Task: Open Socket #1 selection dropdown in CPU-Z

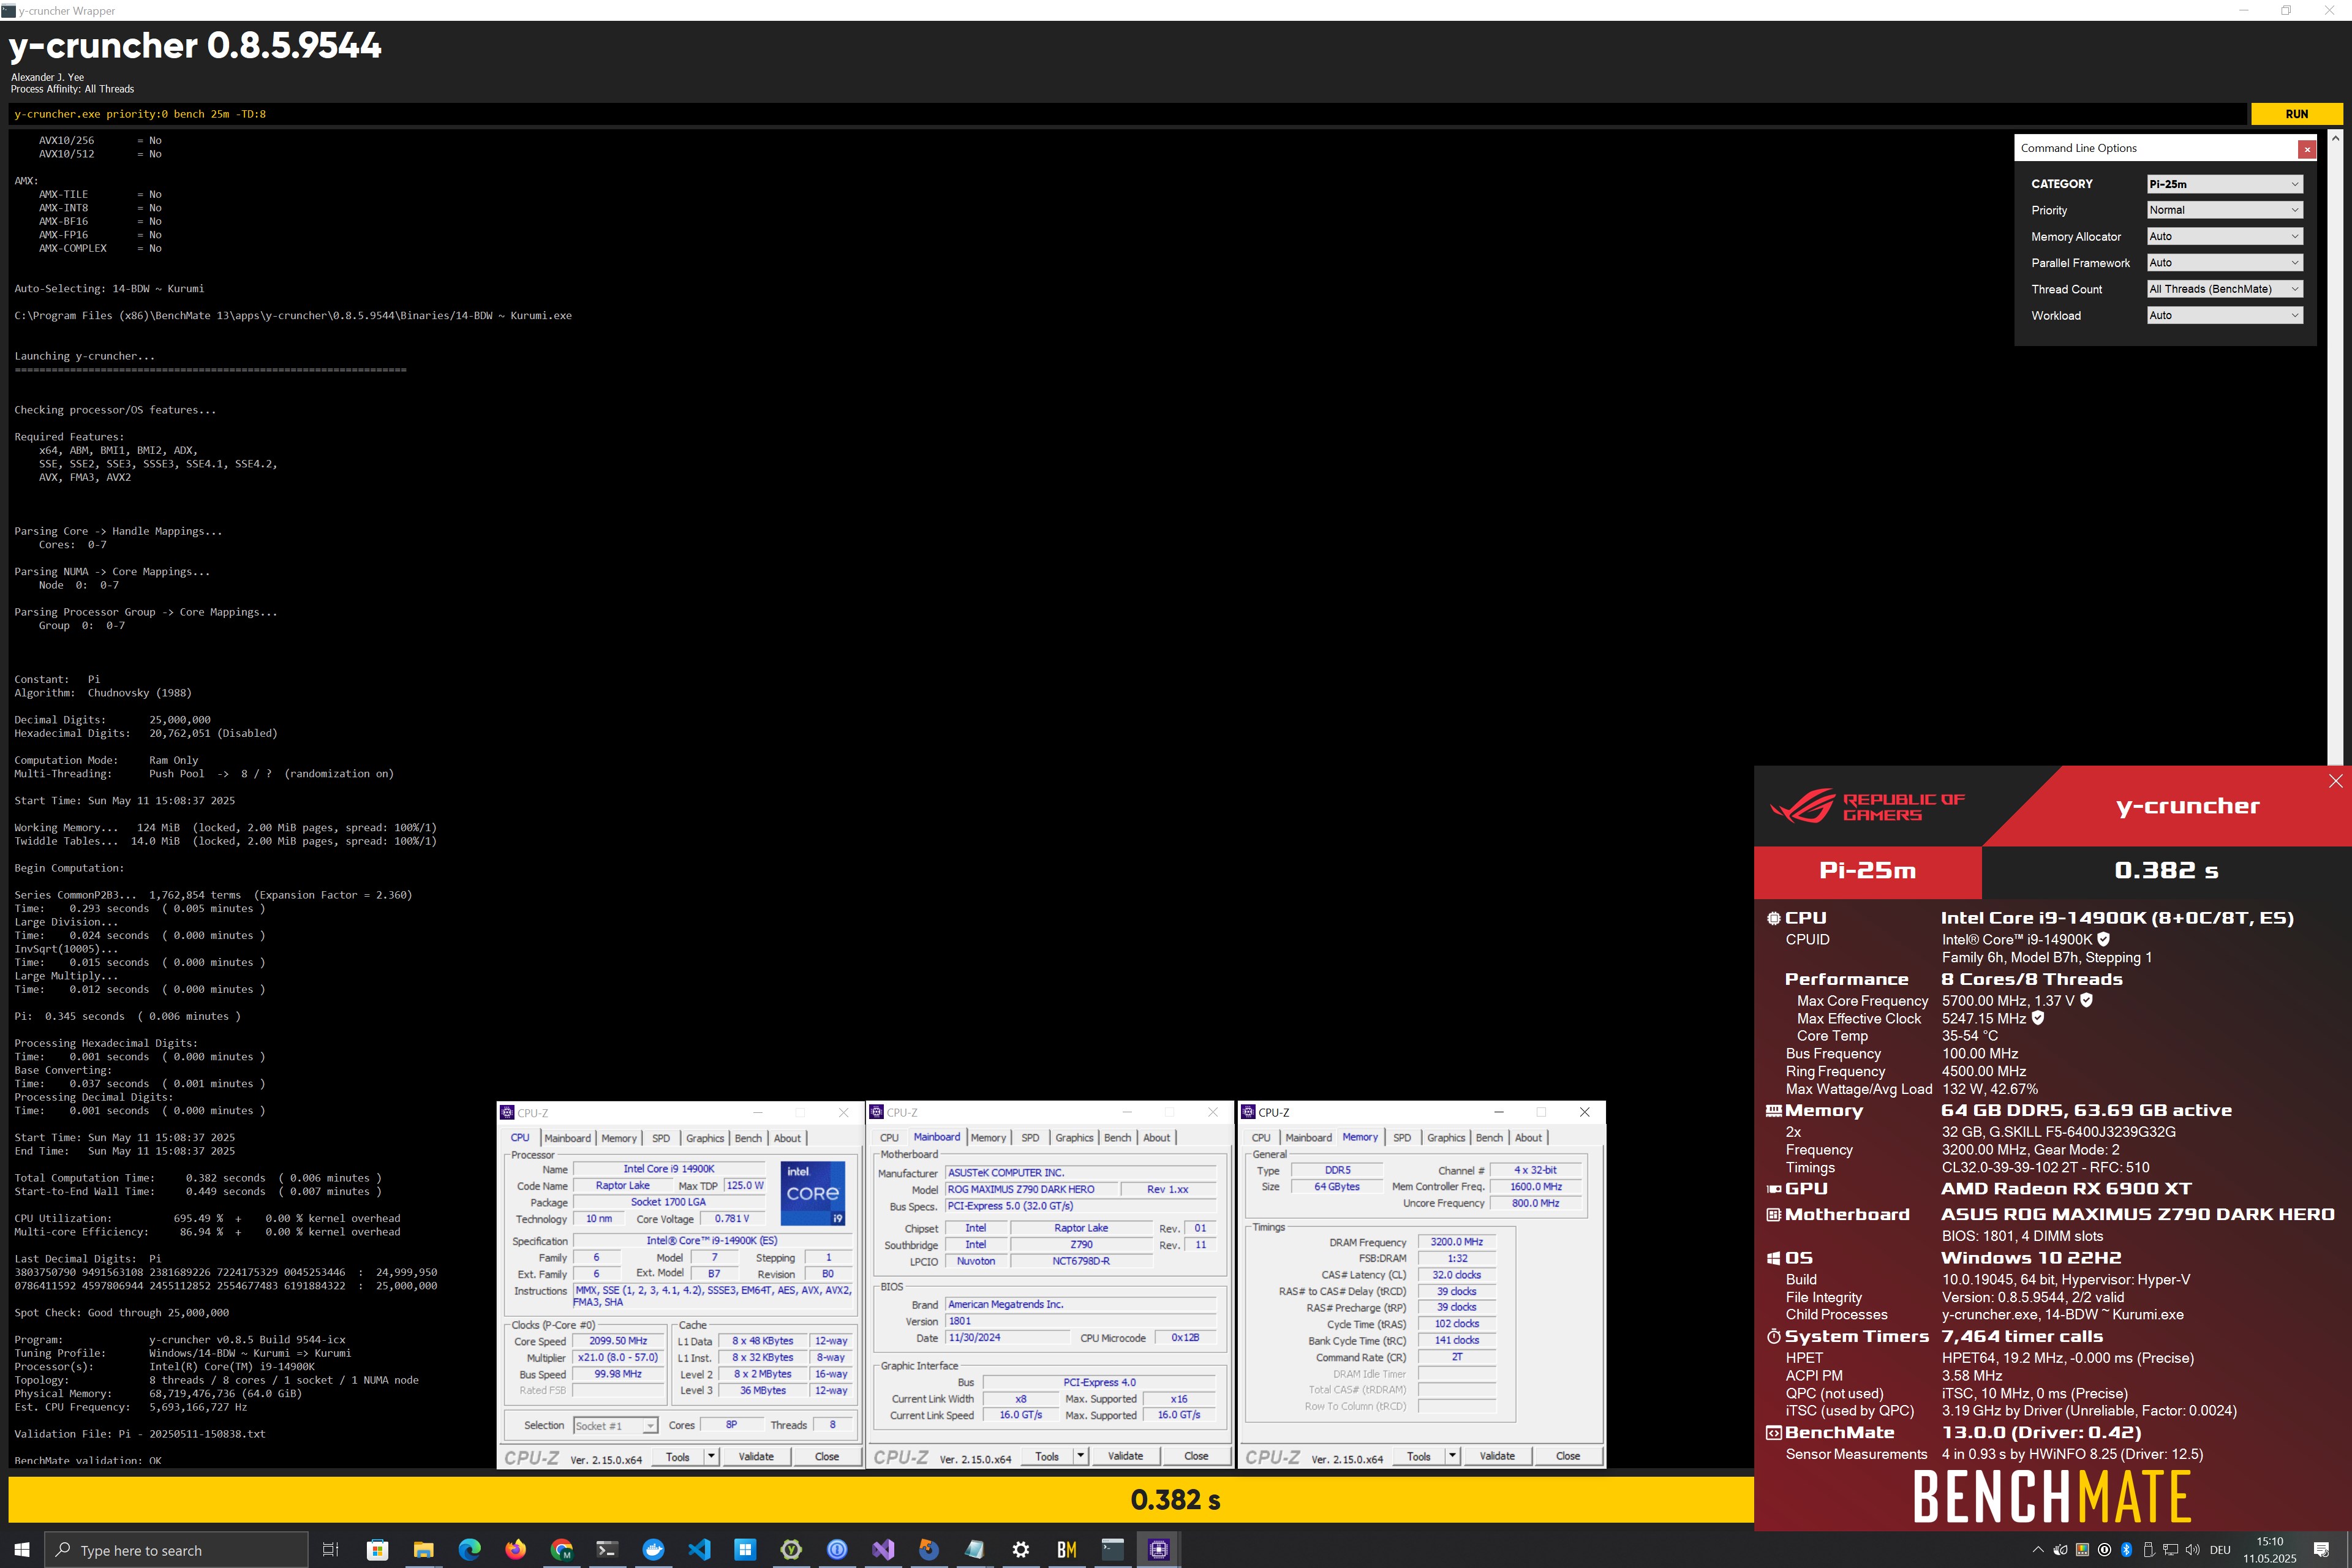Action: coord(615,1426)
